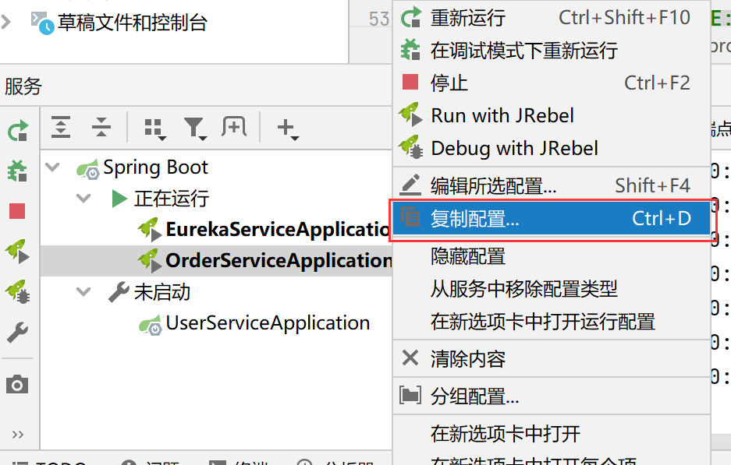This screenshot has height=465, width=731.
Task: Click the wrench edit configuration sidebar icon
Action: point(17,332)
